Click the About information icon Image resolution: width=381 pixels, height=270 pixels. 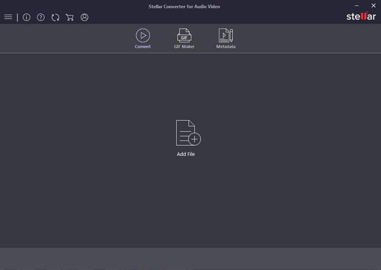pos(27,17)
